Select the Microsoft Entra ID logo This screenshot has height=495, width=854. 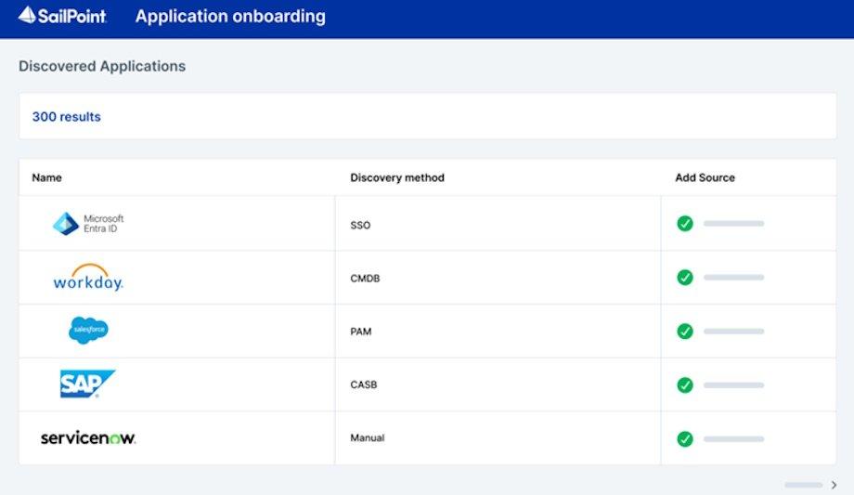coord(88,224)
